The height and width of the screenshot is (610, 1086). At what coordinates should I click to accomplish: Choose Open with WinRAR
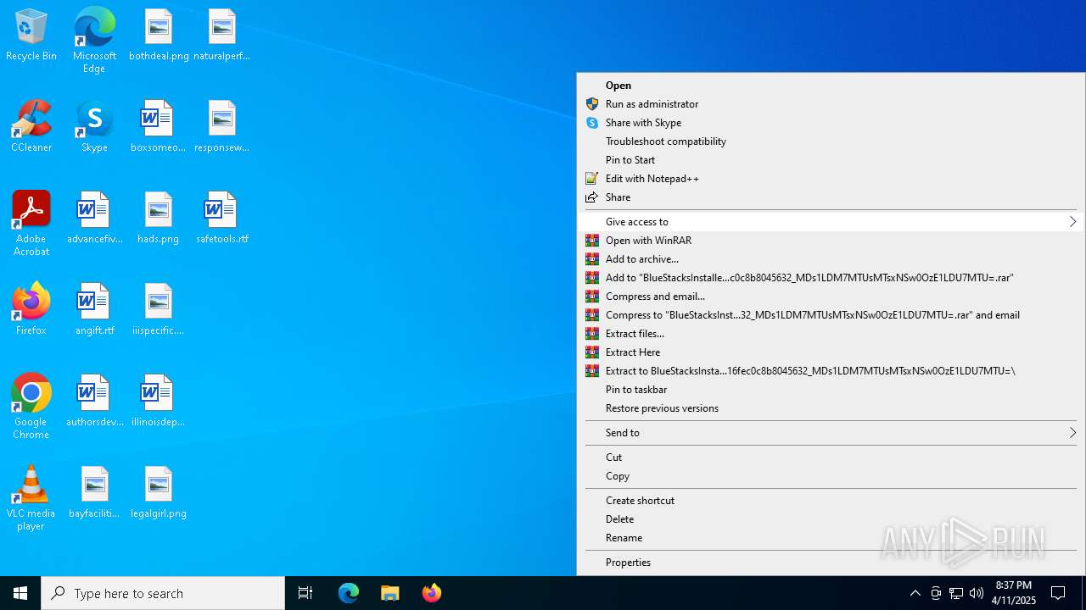point(831,241)
